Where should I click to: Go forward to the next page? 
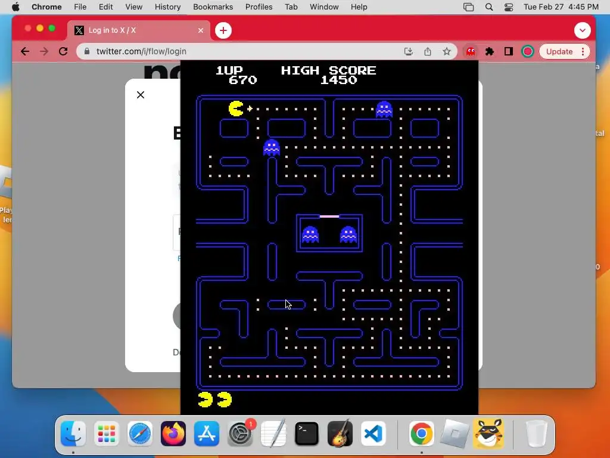[x=44, y=51]
